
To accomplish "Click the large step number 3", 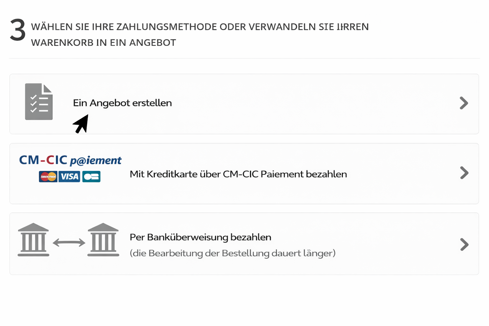I will pyautogui.click(x=18, y=30).
